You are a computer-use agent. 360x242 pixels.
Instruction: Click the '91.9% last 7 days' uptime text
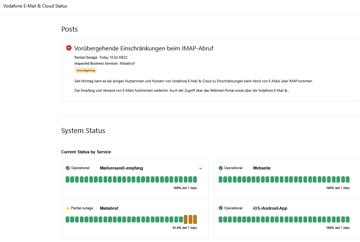[x=184, y=228]
